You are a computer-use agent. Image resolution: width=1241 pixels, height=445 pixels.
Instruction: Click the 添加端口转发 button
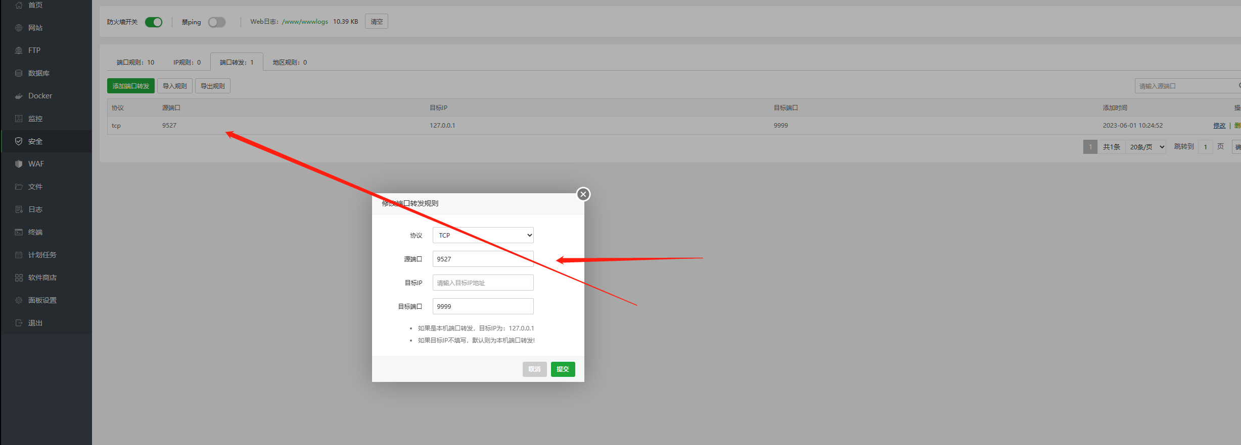click(x=131, y=86)
